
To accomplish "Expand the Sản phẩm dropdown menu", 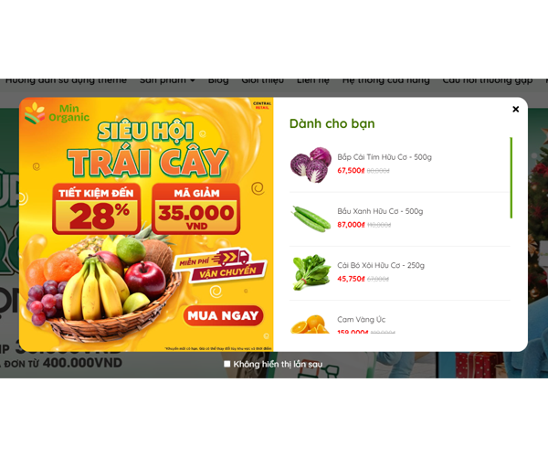I will [167, 80].
